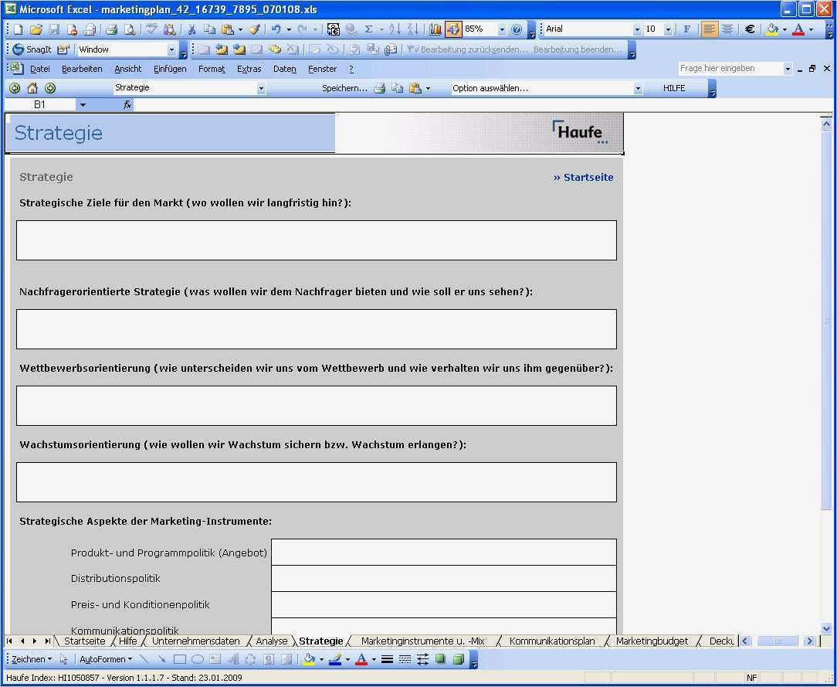Image resolution: width=837 pixels, height=687 pixels.
Task: Click the fill color paint bucket in formatting toolbar
Action: 772,29
